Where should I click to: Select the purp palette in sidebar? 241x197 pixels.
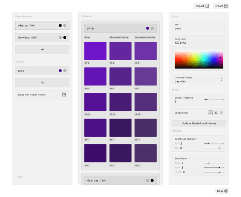pyautogui.click(x=42, y=70)
